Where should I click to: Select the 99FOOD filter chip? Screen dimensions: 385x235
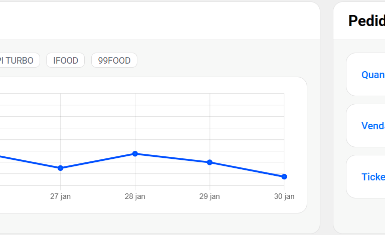coord(114,61)
